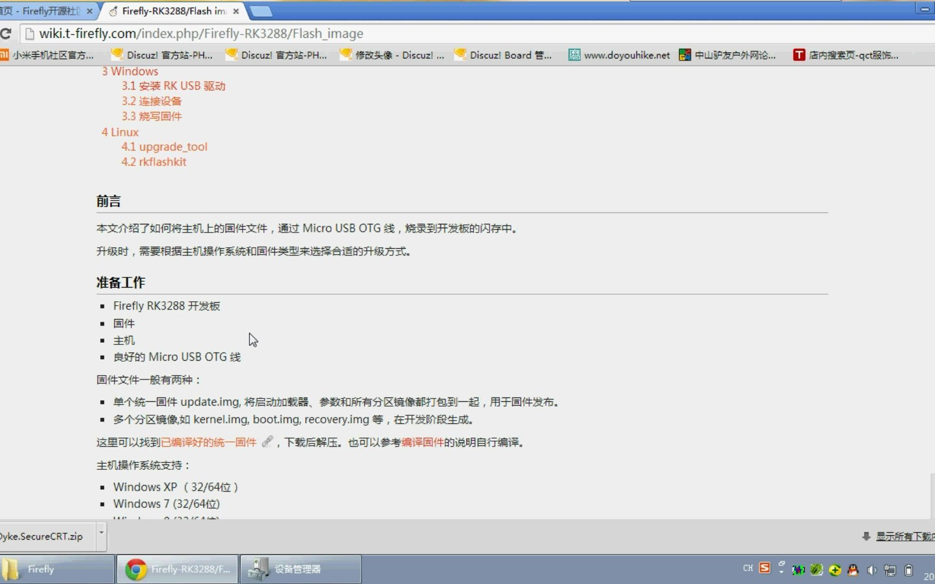Viewport: 935px width, 584px height.
Task: Go to 4.2 rkflashkit section
Action: point(154,162)
